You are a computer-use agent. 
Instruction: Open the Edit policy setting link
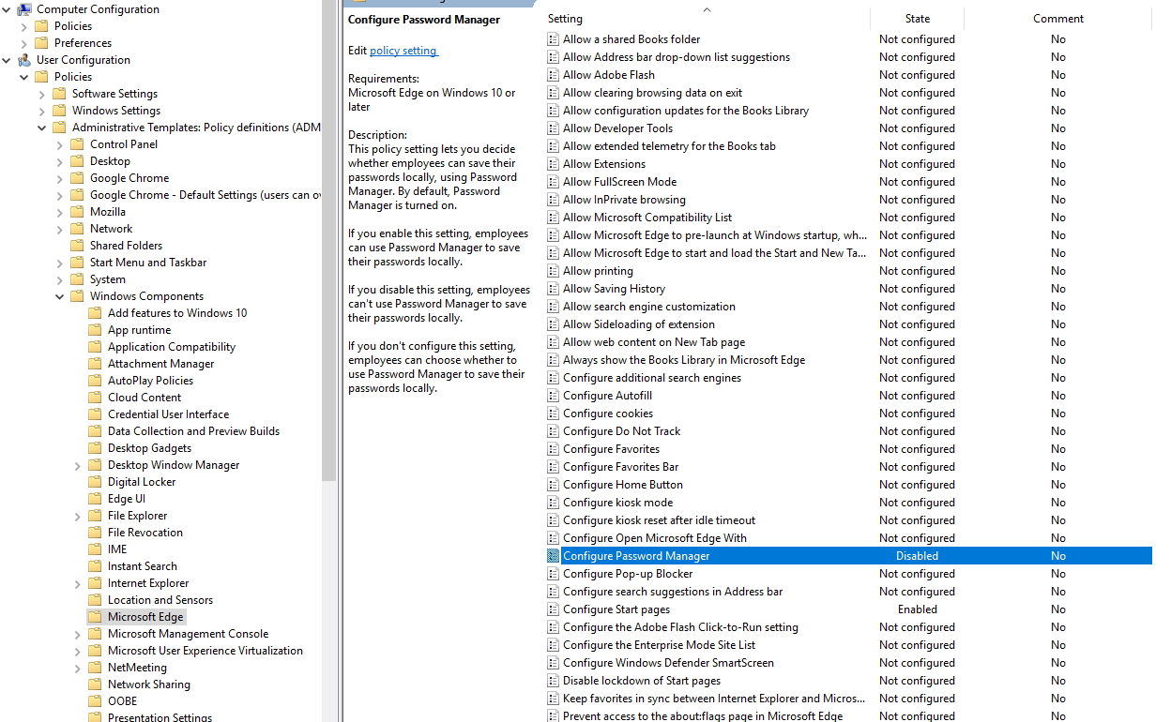point(403,51)
